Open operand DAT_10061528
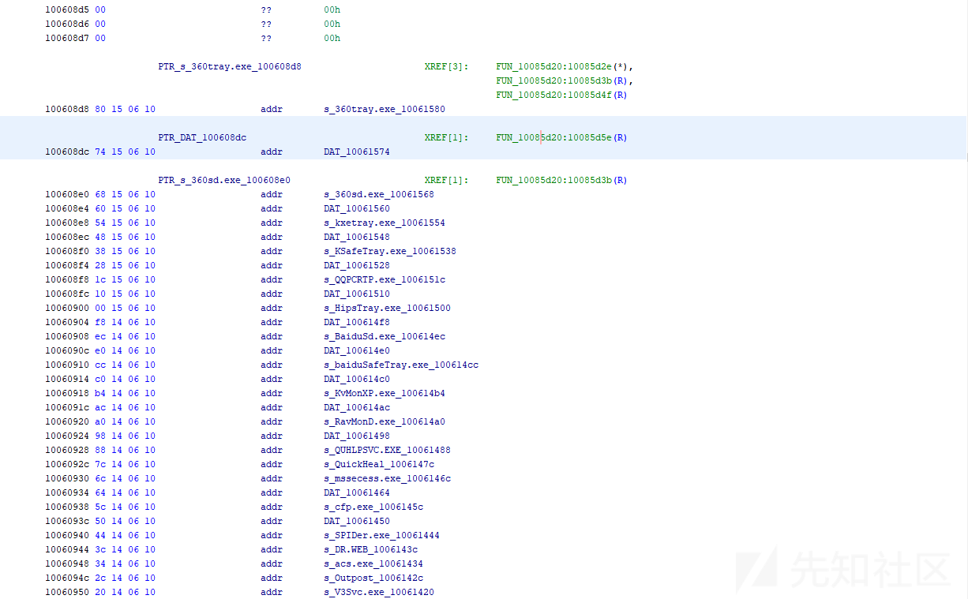The image size is (968, 599). (357, 265)
